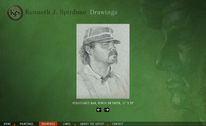Click the Drawings heading beside the artist name
Screen dimensions: 206x126
[x=104, y=12]
